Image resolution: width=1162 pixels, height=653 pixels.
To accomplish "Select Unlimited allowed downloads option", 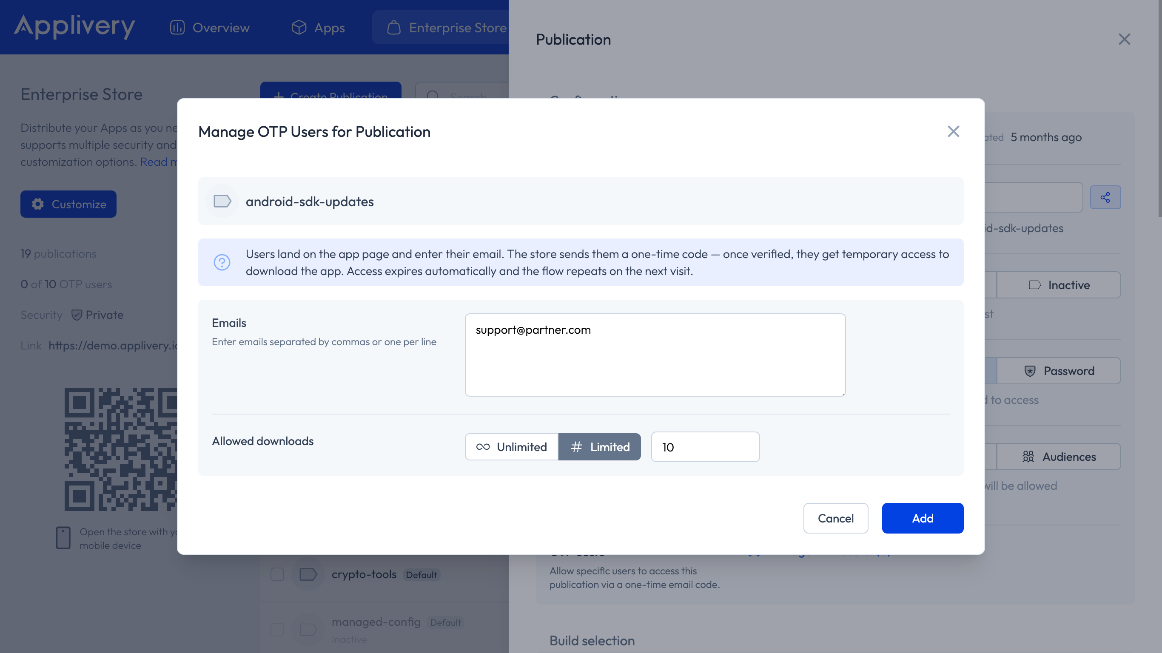I will click(x=512, y=446).
